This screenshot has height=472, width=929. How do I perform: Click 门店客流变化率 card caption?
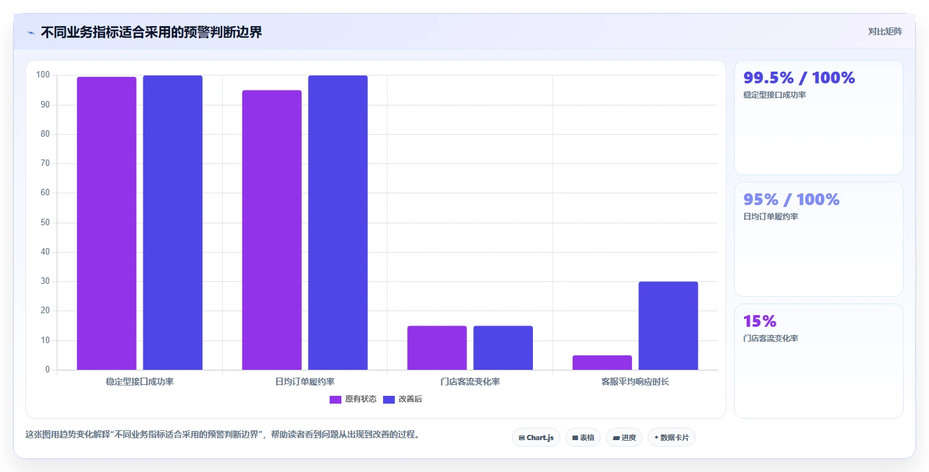point(771,339)
